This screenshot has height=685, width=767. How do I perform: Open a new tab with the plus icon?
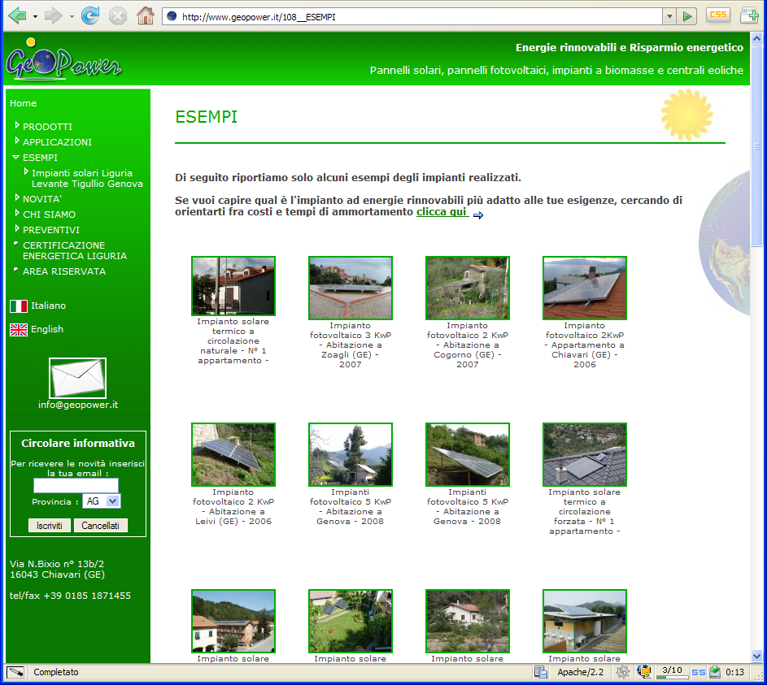point(749,15)
